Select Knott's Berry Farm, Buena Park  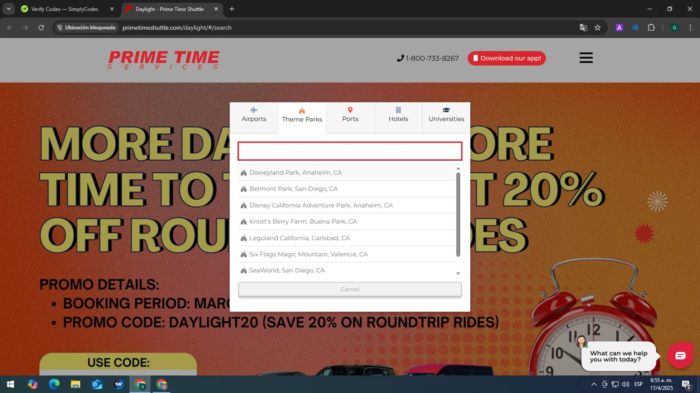[347, 222]
